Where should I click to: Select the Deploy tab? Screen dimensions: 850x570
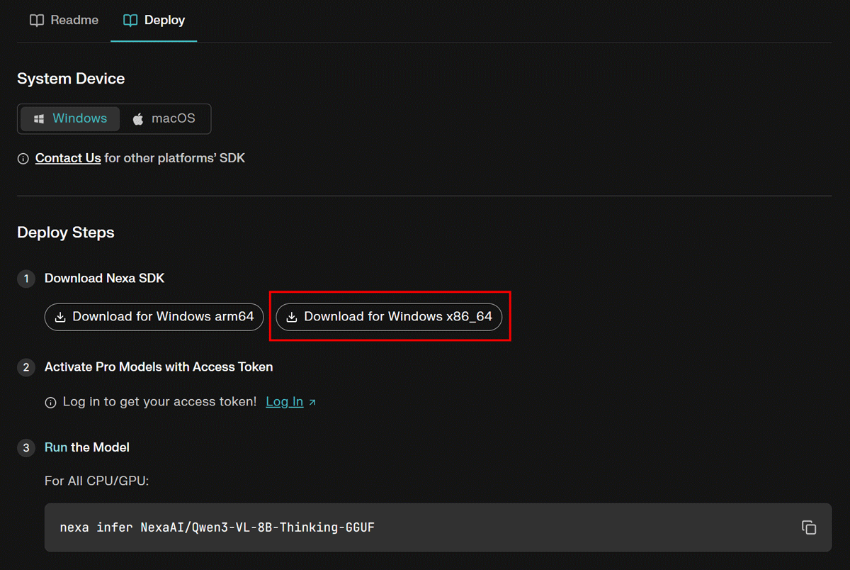pyautogui.click(x=154, y=21)
